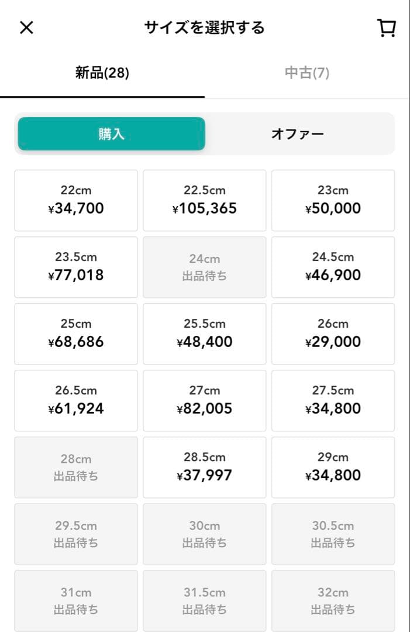Toggle to オファー mode

(x=297, y=134)
